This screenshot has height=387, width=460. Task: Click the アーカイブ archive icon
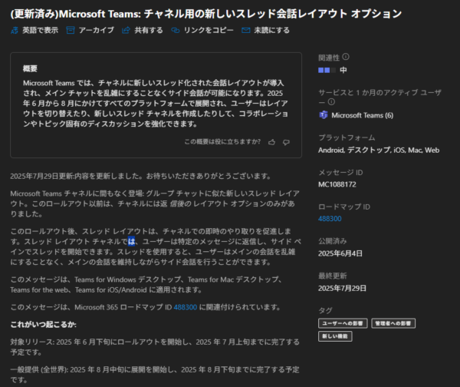71,30
